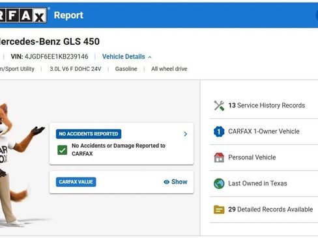Click the blue 1-Owner badge icon
This screenshot has width=318, height=238.
tap(219, 131)
